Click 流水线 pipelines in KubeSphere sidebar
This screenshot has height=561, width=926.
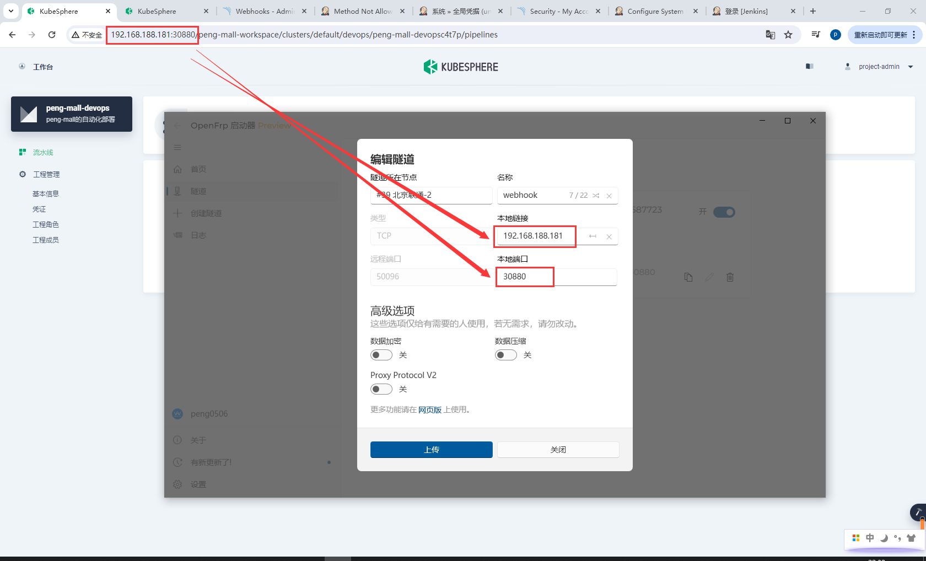[43, 153]
